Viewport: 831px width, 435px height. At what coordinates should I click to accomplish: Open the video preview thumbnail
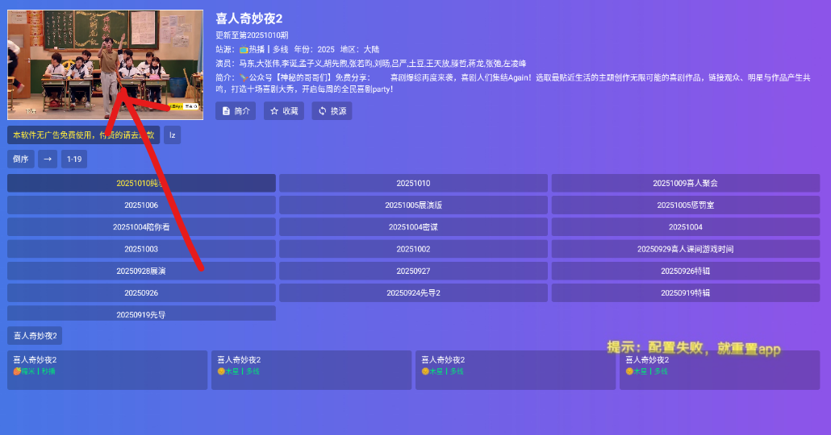point(105,64)
